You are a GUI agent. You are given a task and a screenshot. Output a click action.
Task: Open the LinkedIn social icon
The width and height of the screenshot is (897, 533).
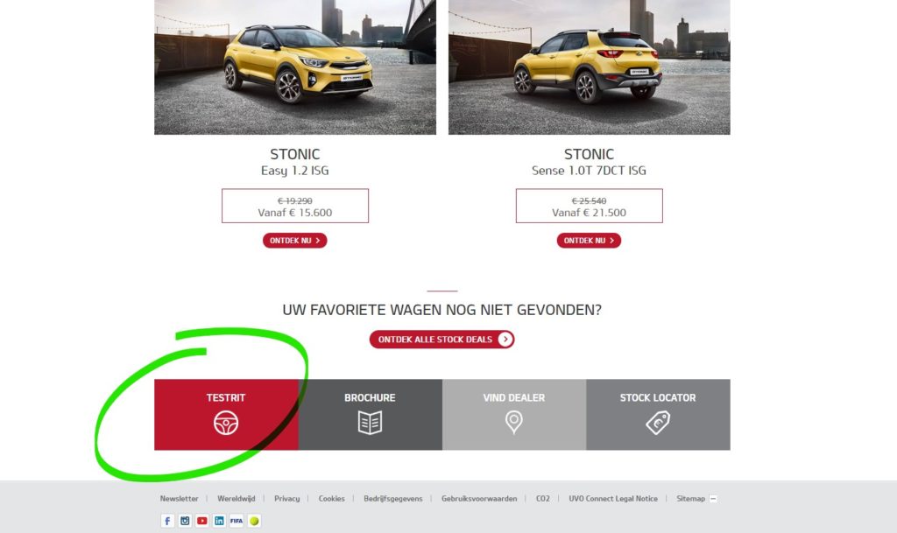(219, 521)
